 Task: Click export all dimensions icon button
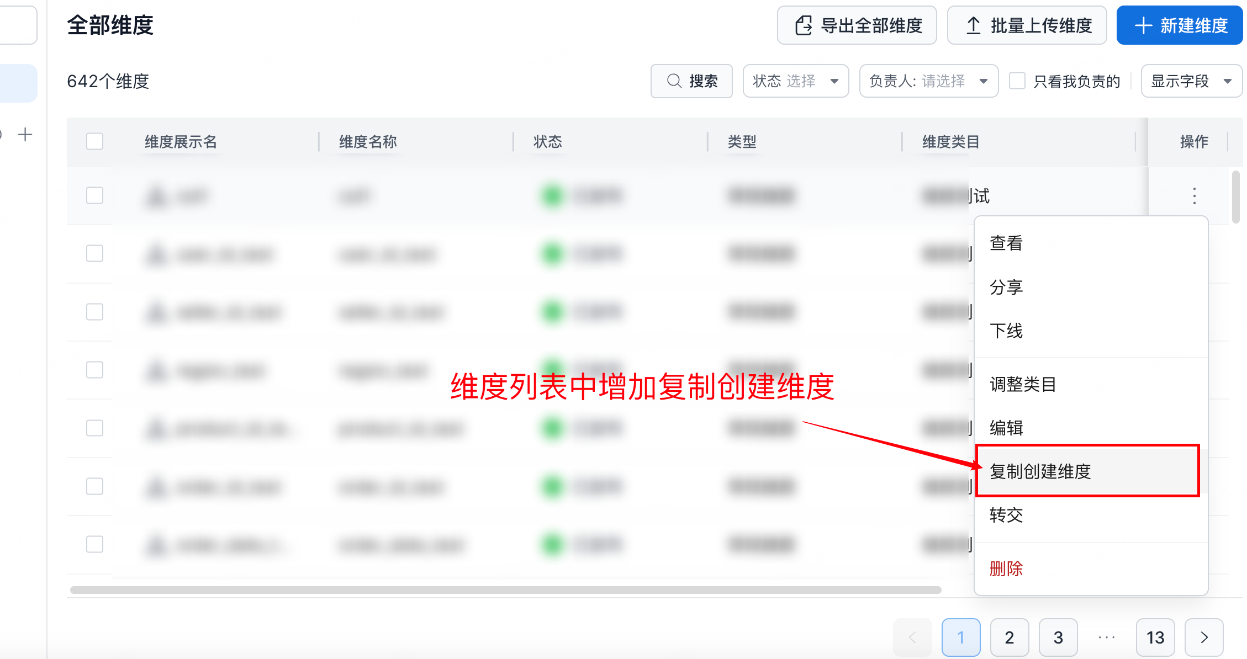(804, 25)
